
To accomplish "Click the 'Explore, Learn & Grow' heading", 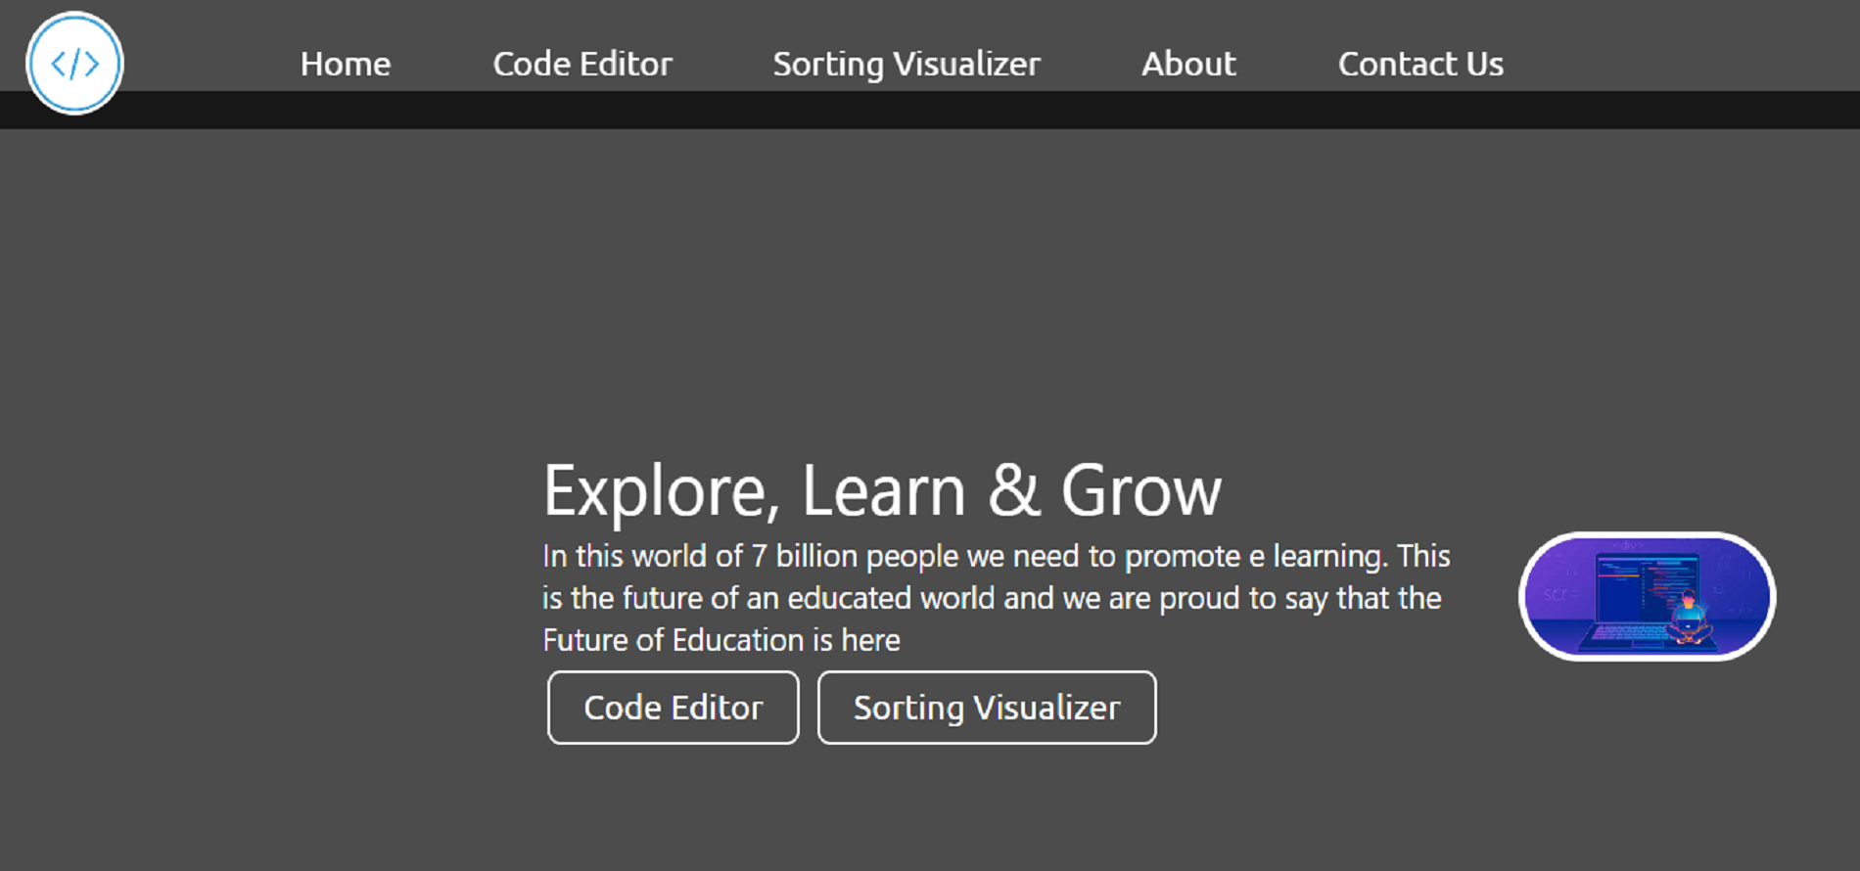I will pyautogui.click(x=882, y=490).
